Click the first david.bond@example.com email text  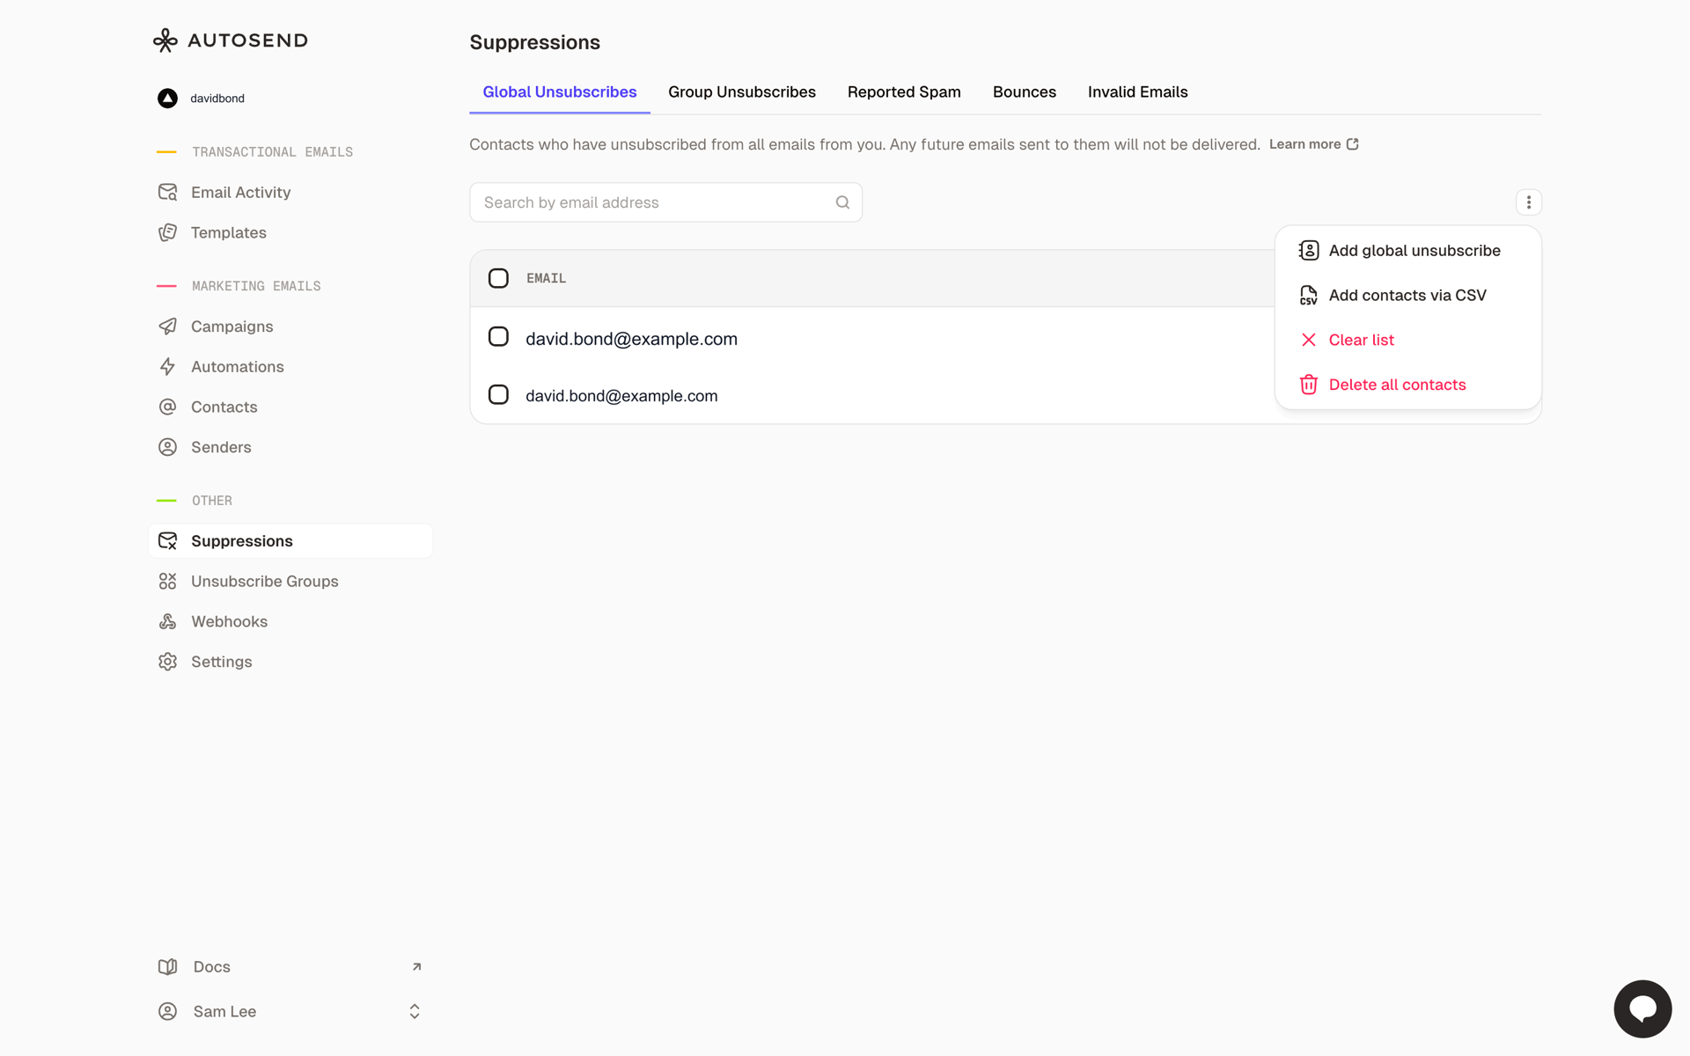[x=631, y=339]
